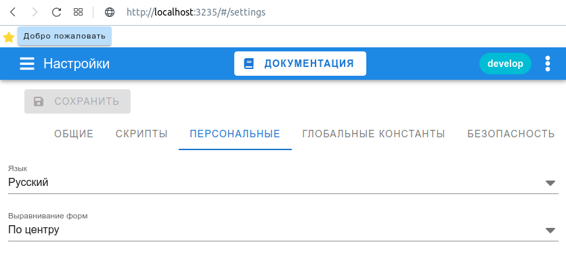The height and width of the screenshot is (259, 566).
Task: Open the Глобальные константы tab
Action: tap(374, 134)
